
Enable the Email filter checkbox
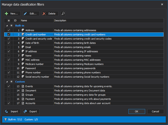(9, 47)
